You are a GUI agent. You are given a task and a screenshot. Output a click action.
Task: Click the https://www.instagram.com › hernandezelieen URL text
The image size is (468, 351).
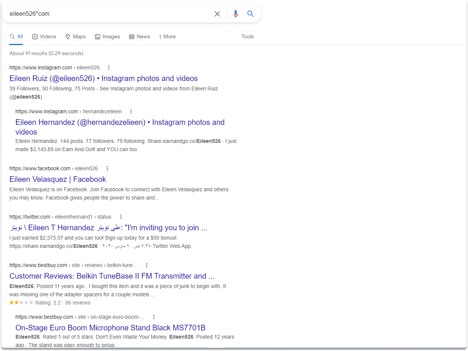click(x=69, y=111)
